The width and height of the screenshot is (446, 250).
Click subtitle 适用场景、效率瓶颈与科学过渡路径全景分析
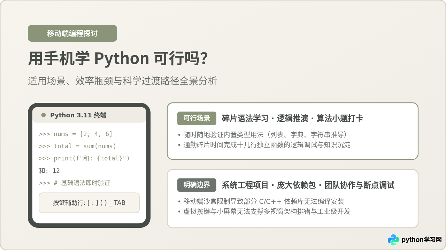tap(123, 81)
